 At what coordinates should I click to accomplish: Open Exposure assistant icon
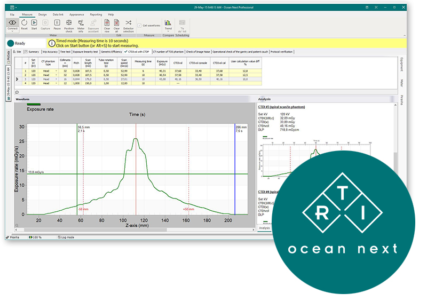pos(93,22)
